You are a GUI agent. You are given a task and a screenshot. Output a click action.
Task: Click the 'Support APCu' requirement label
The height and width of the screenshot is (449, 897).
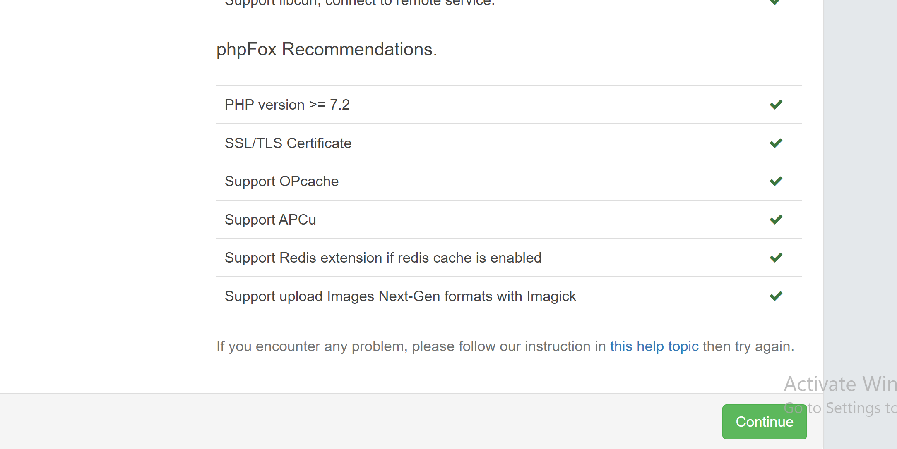pyautogui.click(x=270, y=220)
